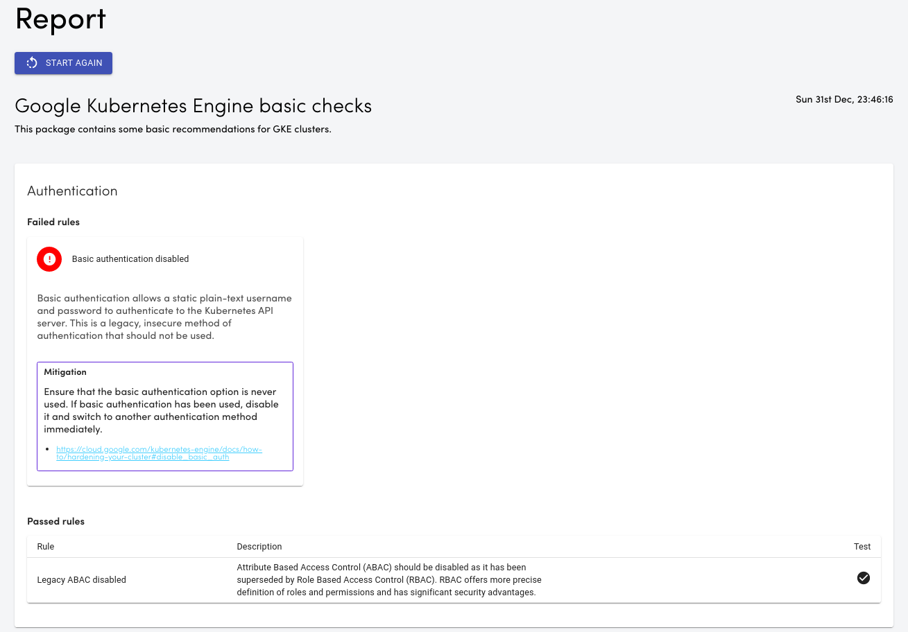Select the Google Kubernetes Engine basic checks title
908x632 pixels.
pyautogui.click(x=193, y=106)
